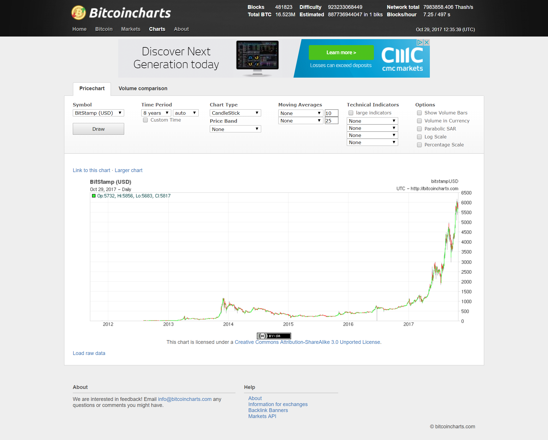Close the ad with the X icon
Screen dimensions: 548x440
click(x=426, y=42)
